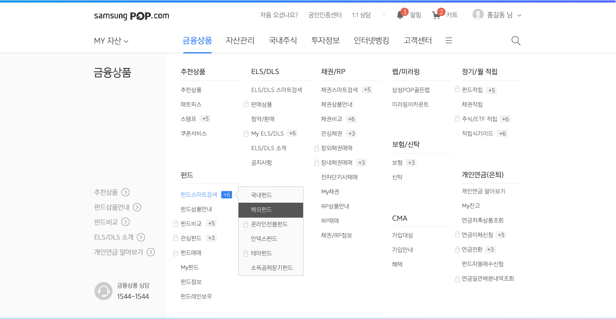Open the 알림 notification bell
Viewport: 616px width, 319px height.
(x=401, y=15)
